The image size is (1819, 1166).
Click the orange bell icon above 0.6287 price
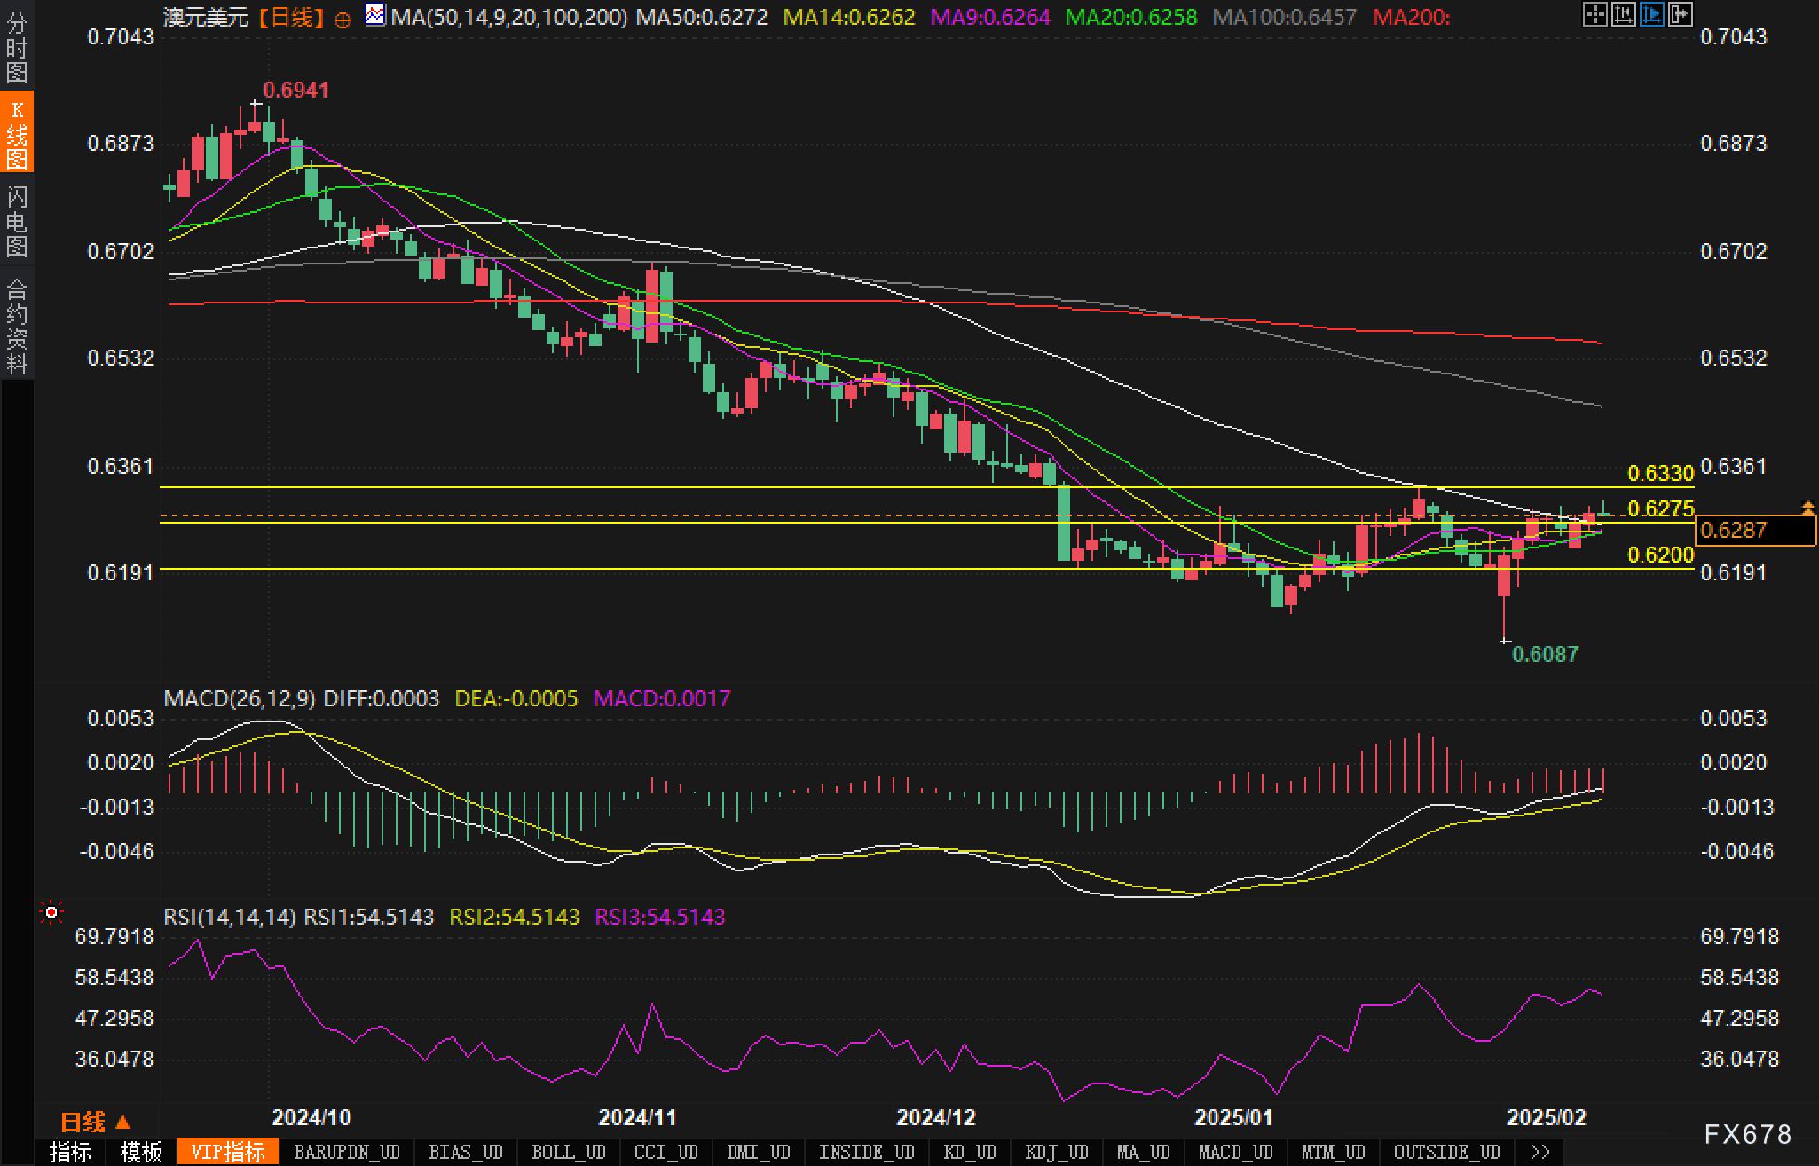[x=1807, y=508]
